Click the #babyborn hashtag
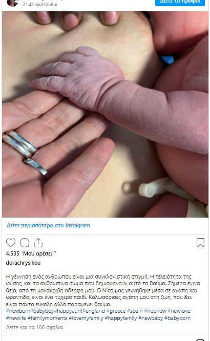Image resolution: width=210 pixels, height=341 pixels. 177,318
